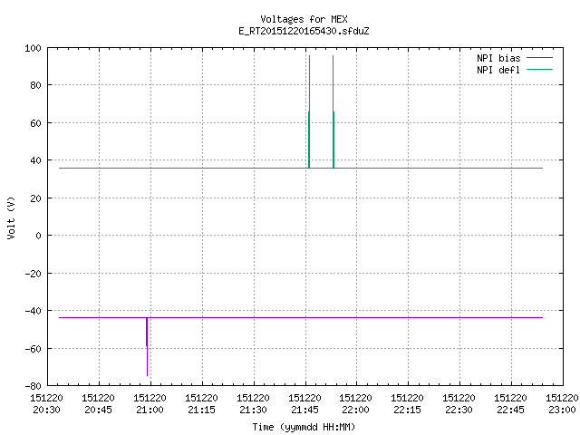Click the y-axis tick label -80
This screenshot has width=580, height=435.
33,386
